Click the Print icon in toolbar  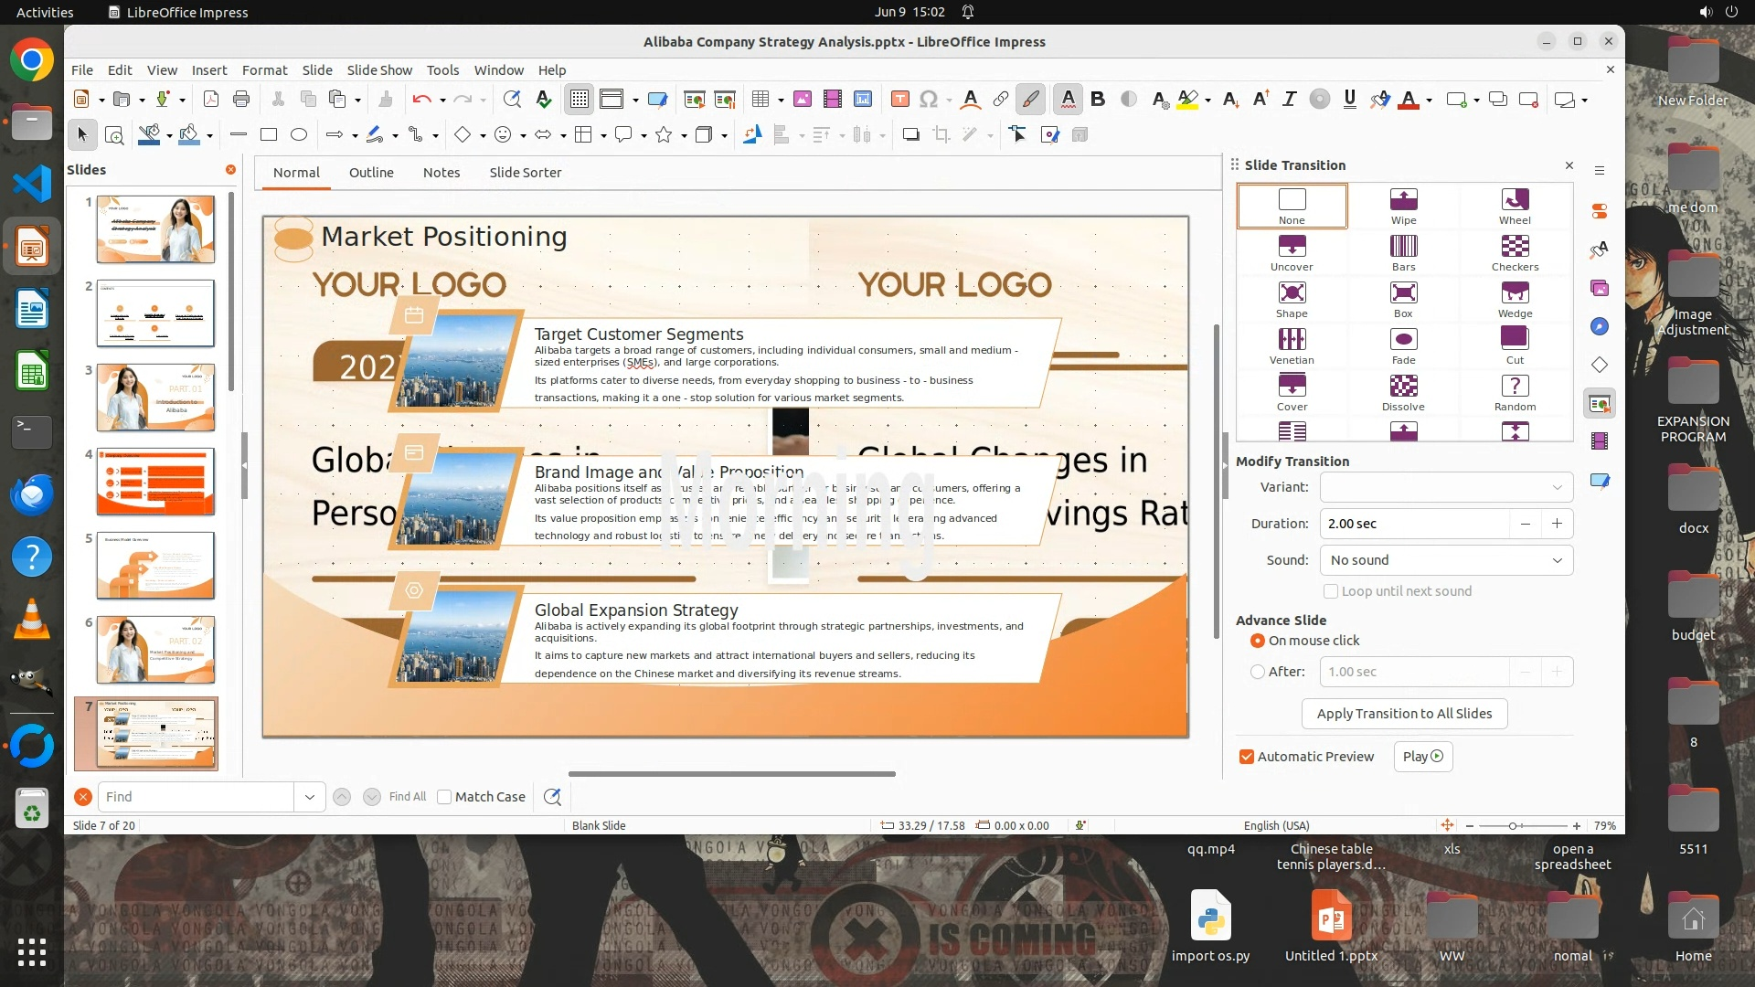(241, 99)
